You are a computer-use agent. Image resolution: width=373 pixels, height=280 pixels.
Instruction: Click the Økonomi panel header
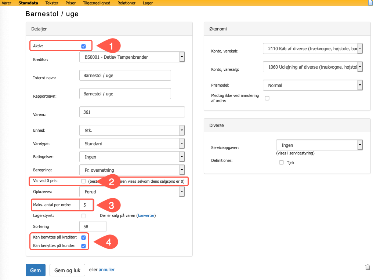(x=287, y=29)
